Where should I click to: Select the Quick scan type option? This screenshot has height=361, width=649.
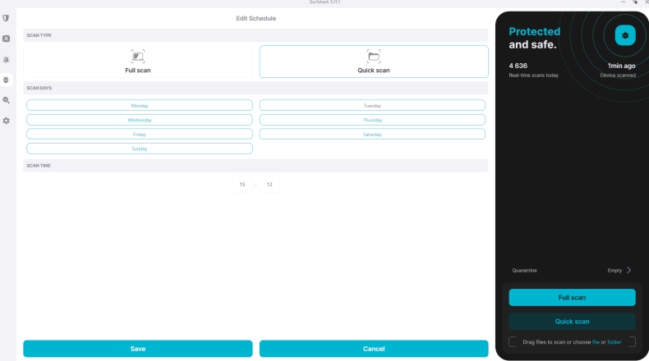pos(374,62)
